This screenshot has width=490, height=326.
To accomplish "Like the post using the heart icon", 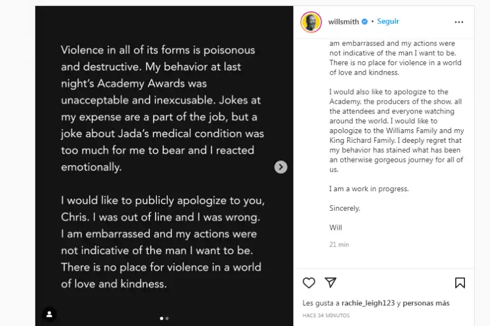I will tap(309, 283).
